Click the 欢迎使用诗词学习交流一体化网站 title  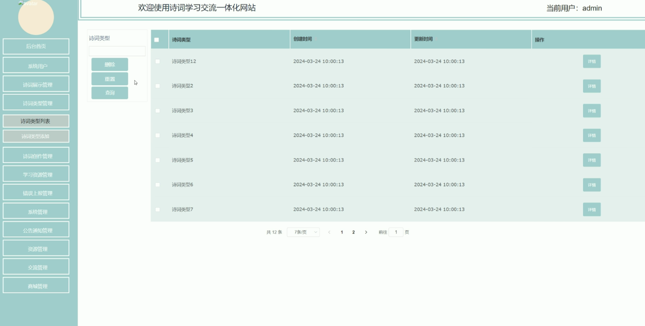pos(197,8)
